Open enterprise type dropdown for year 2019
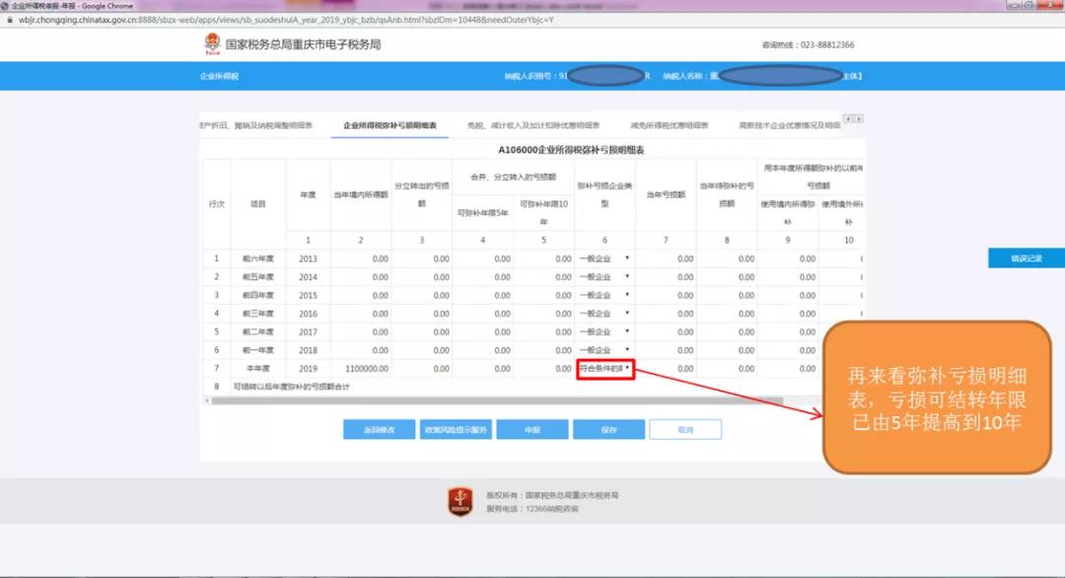This screenshot has width=1065, height=578. point(604,369)
